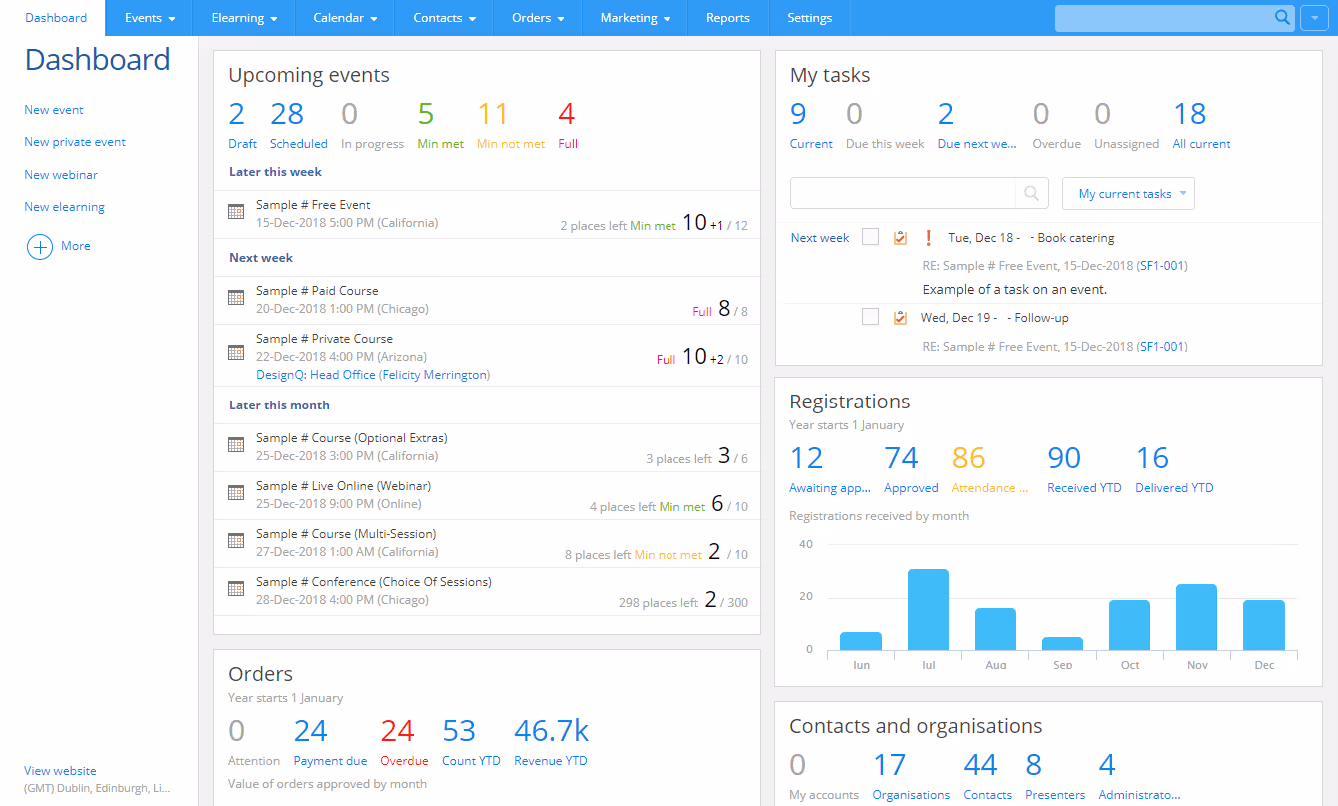
Task: Open the Events dropdown menu
Action: [150, 18]
